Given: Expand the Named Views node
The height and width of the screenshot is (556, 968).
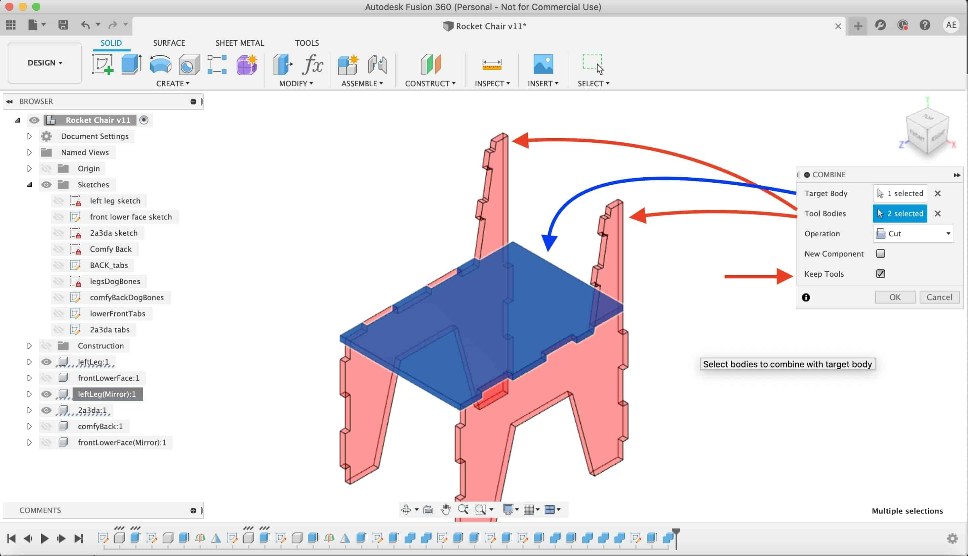Looking at the screenshot, I should 29,152.
